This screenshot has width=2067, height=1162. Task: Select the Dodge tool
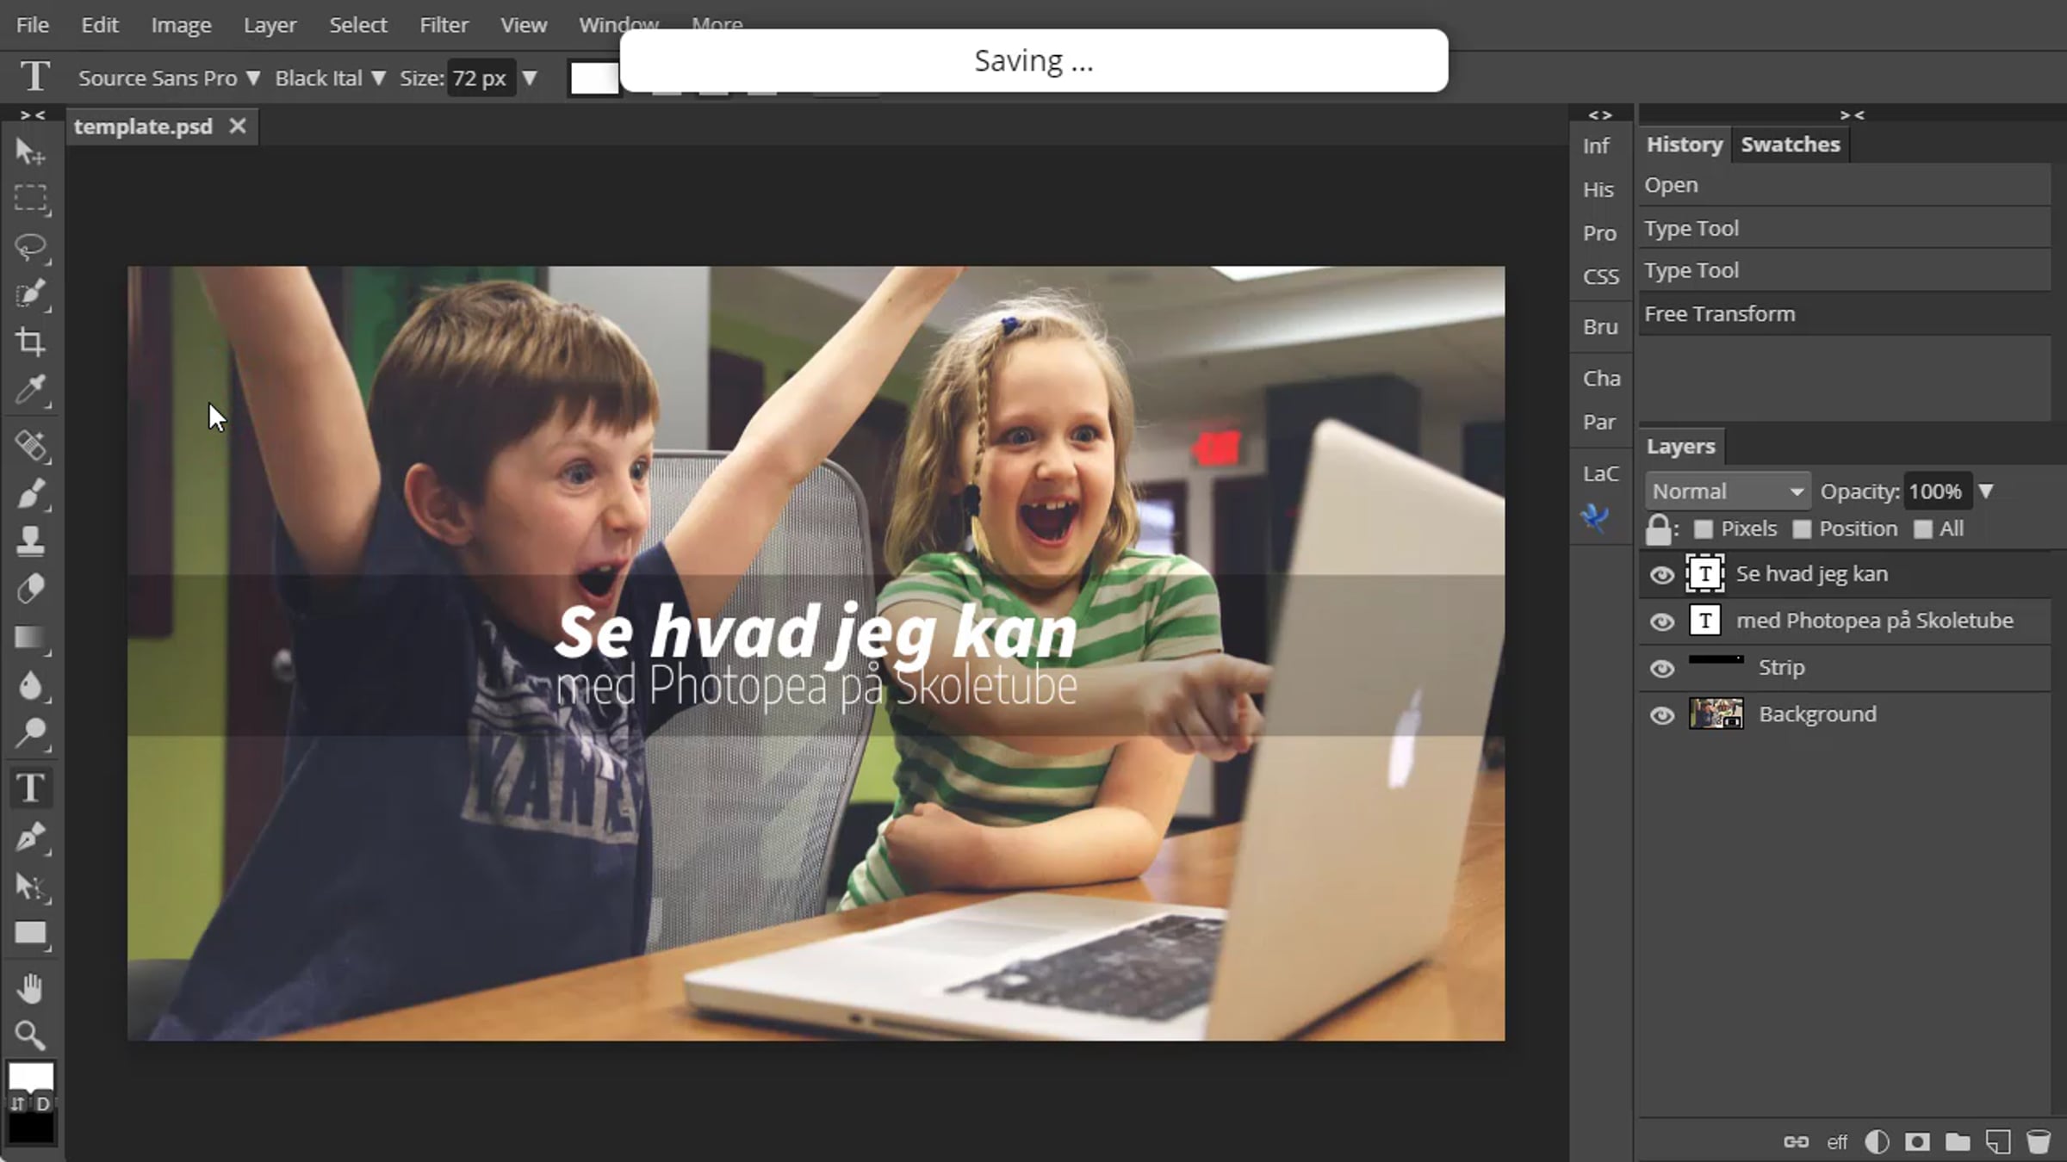[x=30, y=732]
